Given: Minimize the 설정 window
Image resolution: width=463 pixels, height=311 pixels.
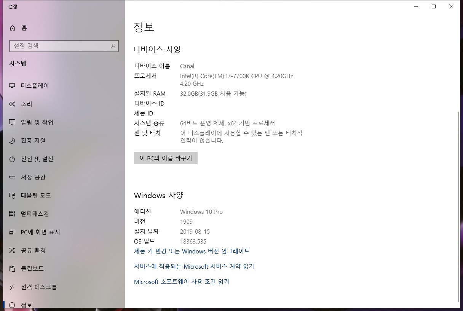Looking at the screenshot, I should click(x=416, y=6).
